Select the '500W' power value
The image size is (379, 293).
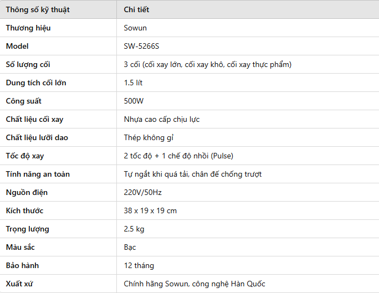[x=134, y=101]
